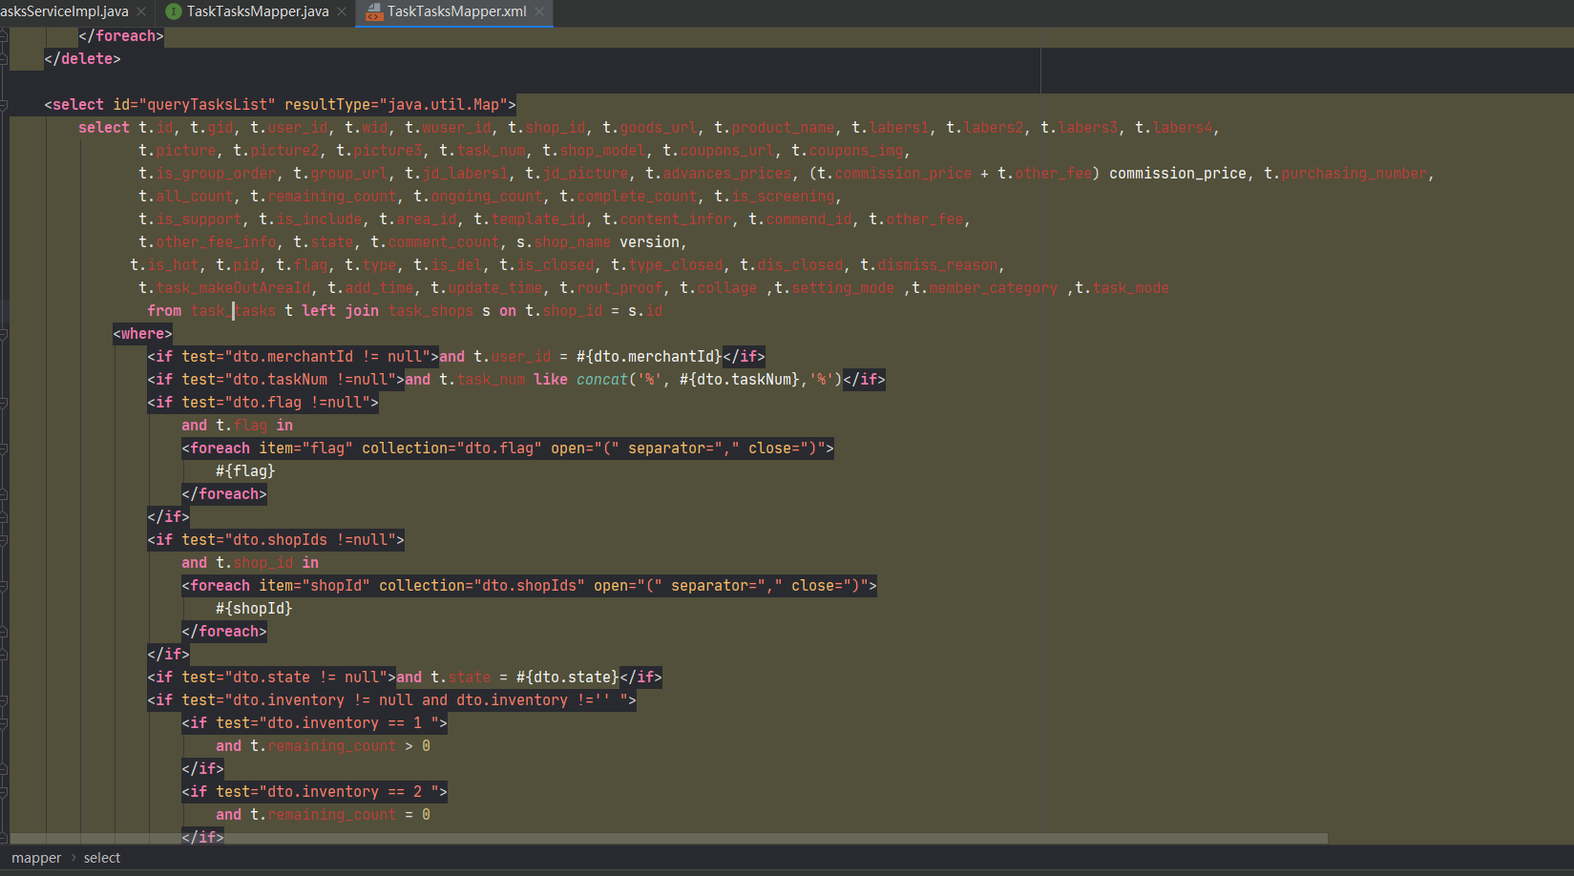Click the horizontal scrollbar at editor bottom
The height and width of the screenshot is (876, 1574).
pyautogui.click(x=668, y=839)
